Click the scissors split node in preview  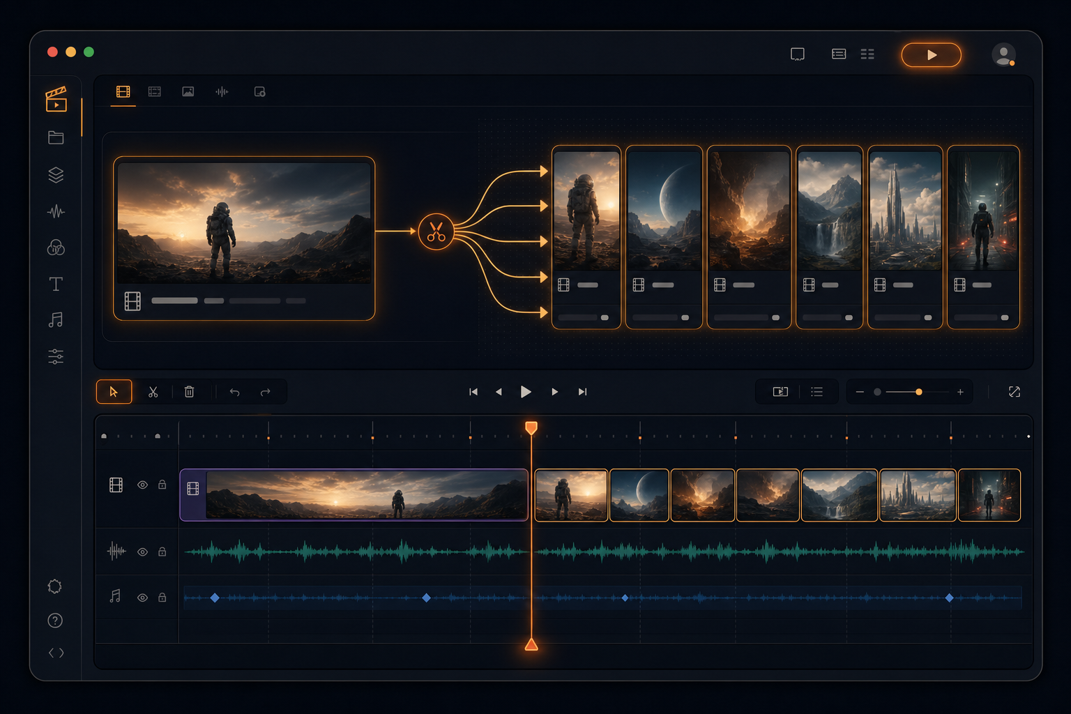(436, 231)
